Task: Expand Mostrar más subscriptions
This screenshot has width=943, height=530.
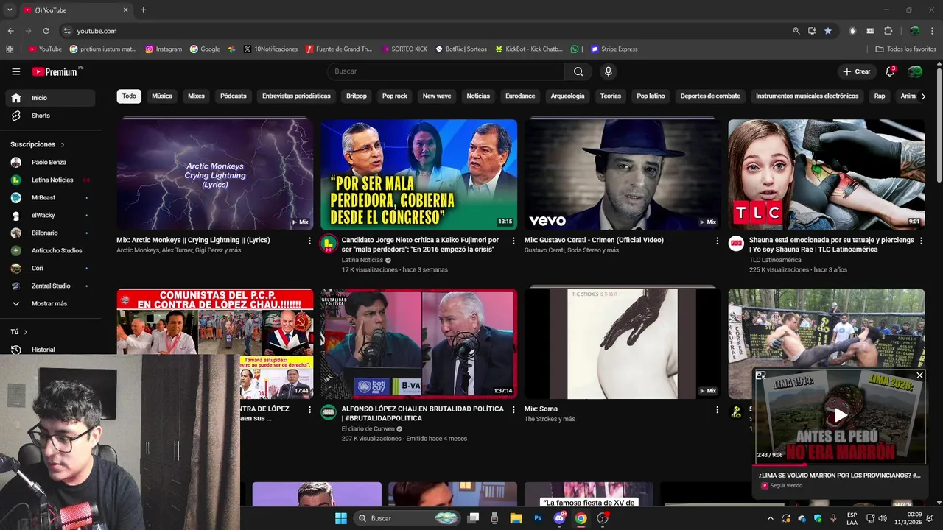Action: (50, 303)
